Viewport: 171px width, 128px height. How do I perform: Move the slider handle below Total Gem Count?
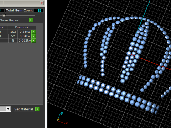click(x=4, y=15)
